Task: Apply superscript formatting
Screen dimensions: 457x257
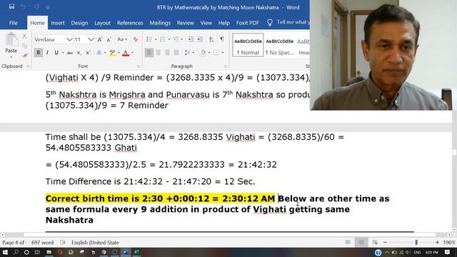Action: point(88,53)
